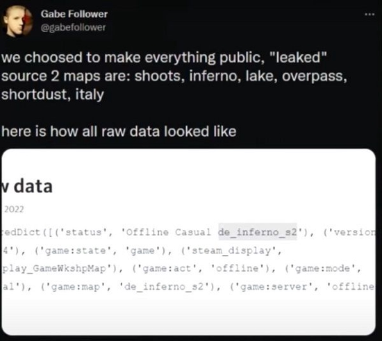
Task: Open the @gabefollower handle link
Action: click(x=74, y=27)
